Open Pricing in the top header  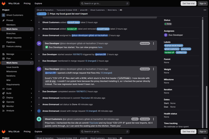(x=27, y=3)
